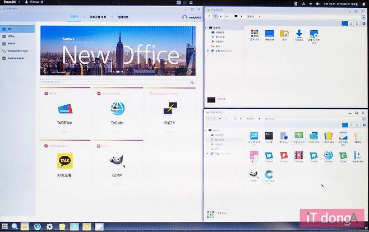
Task: Click the input language A indicator
Action: tap(303, 4)
